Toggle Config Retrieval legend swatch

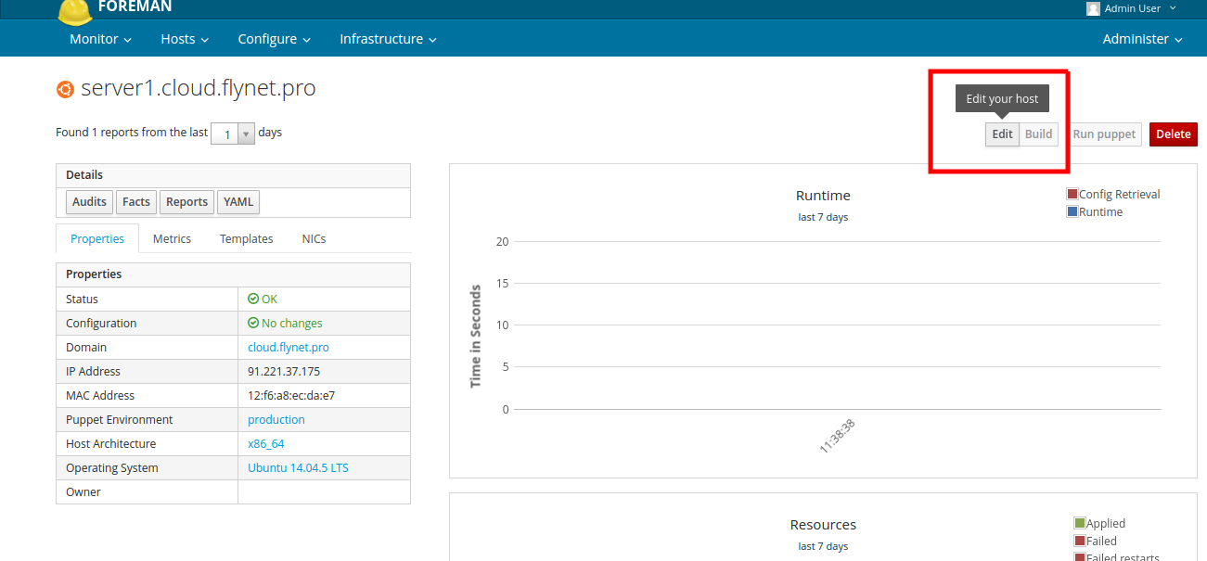pyautogui.click(x=1072, y=194)
